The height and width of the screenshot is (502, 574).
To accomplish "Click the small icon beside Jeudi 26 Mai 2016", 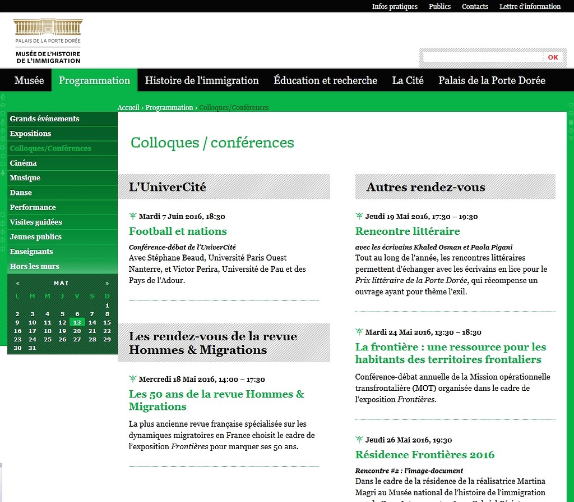I will click(x=359, y=439).
